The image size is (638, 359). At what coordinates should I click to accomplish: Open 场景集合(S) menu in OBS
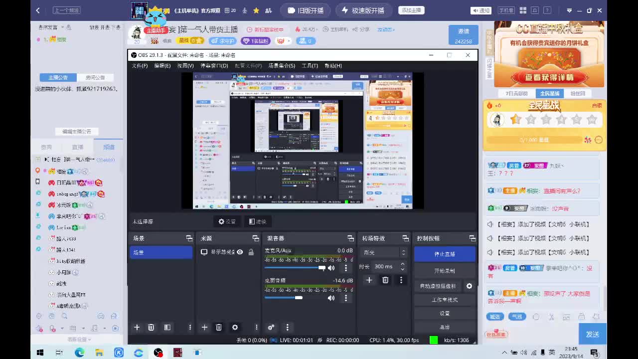click(x=282, y=66)
